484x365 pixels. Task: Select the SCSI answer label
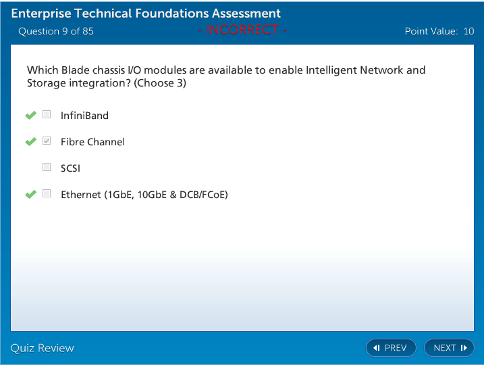[x=70, y=168]
